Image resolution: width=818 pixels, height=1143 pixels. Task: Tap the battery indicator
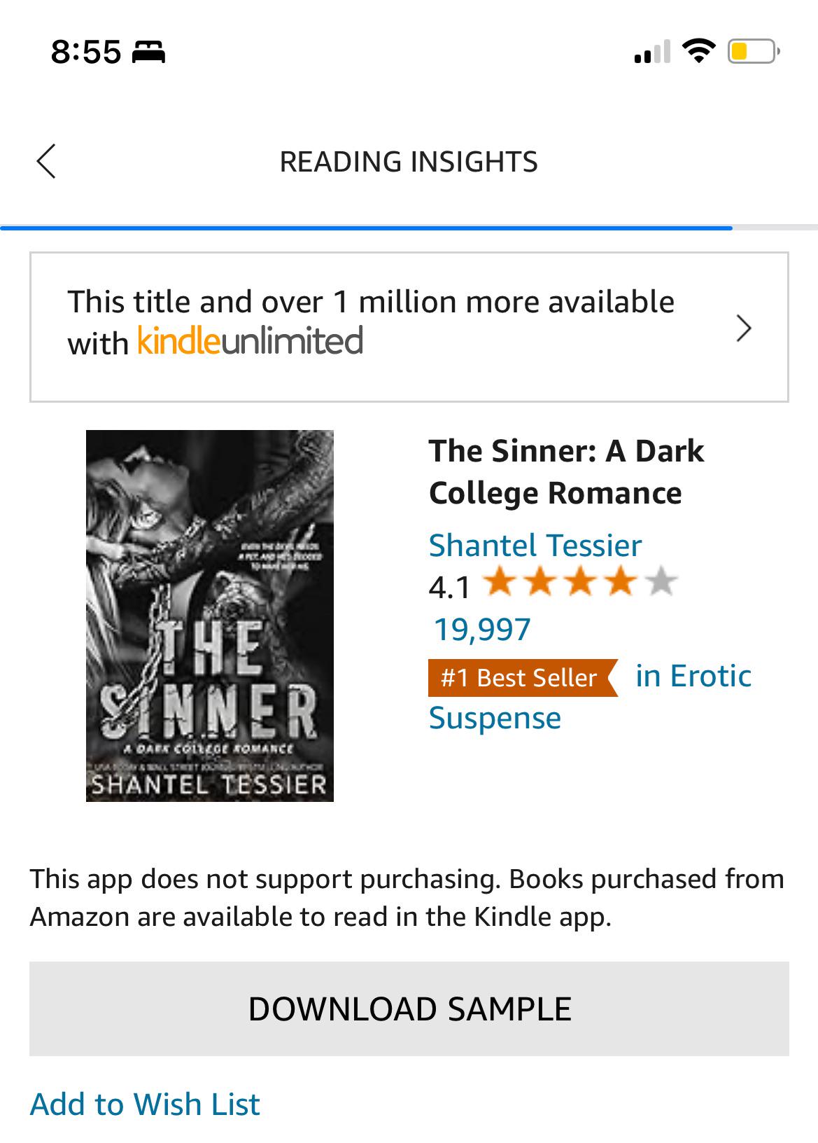coord(749,50)
